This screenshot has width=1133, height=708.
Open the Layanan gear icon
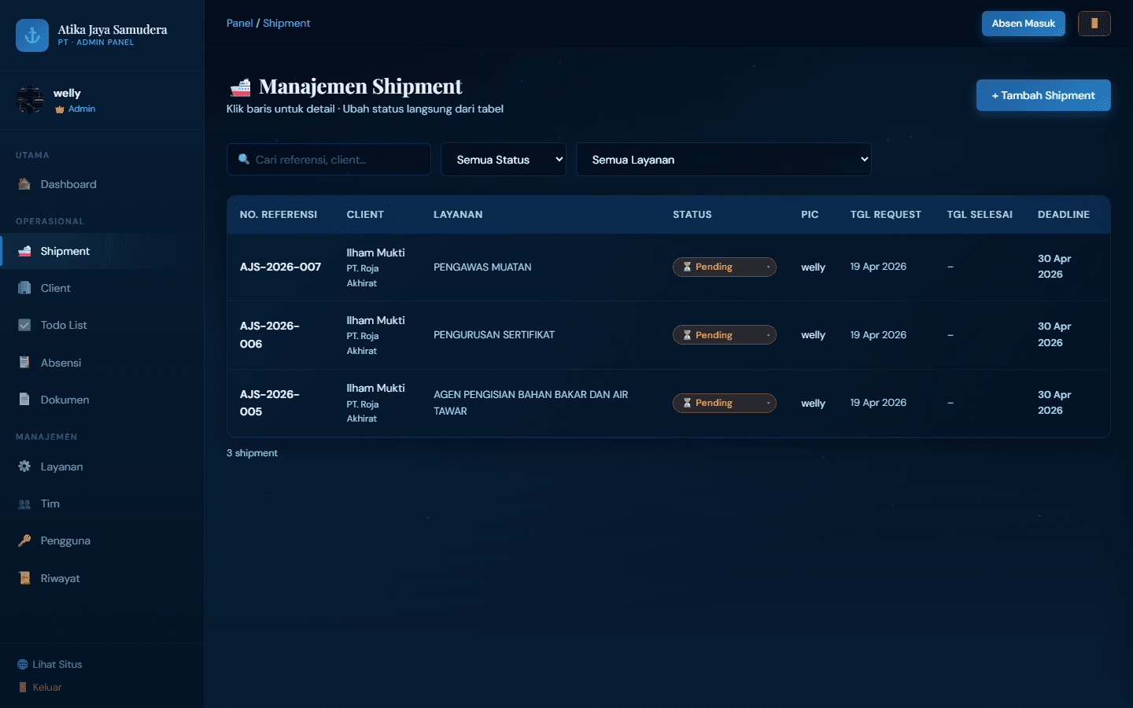point(24,466)
